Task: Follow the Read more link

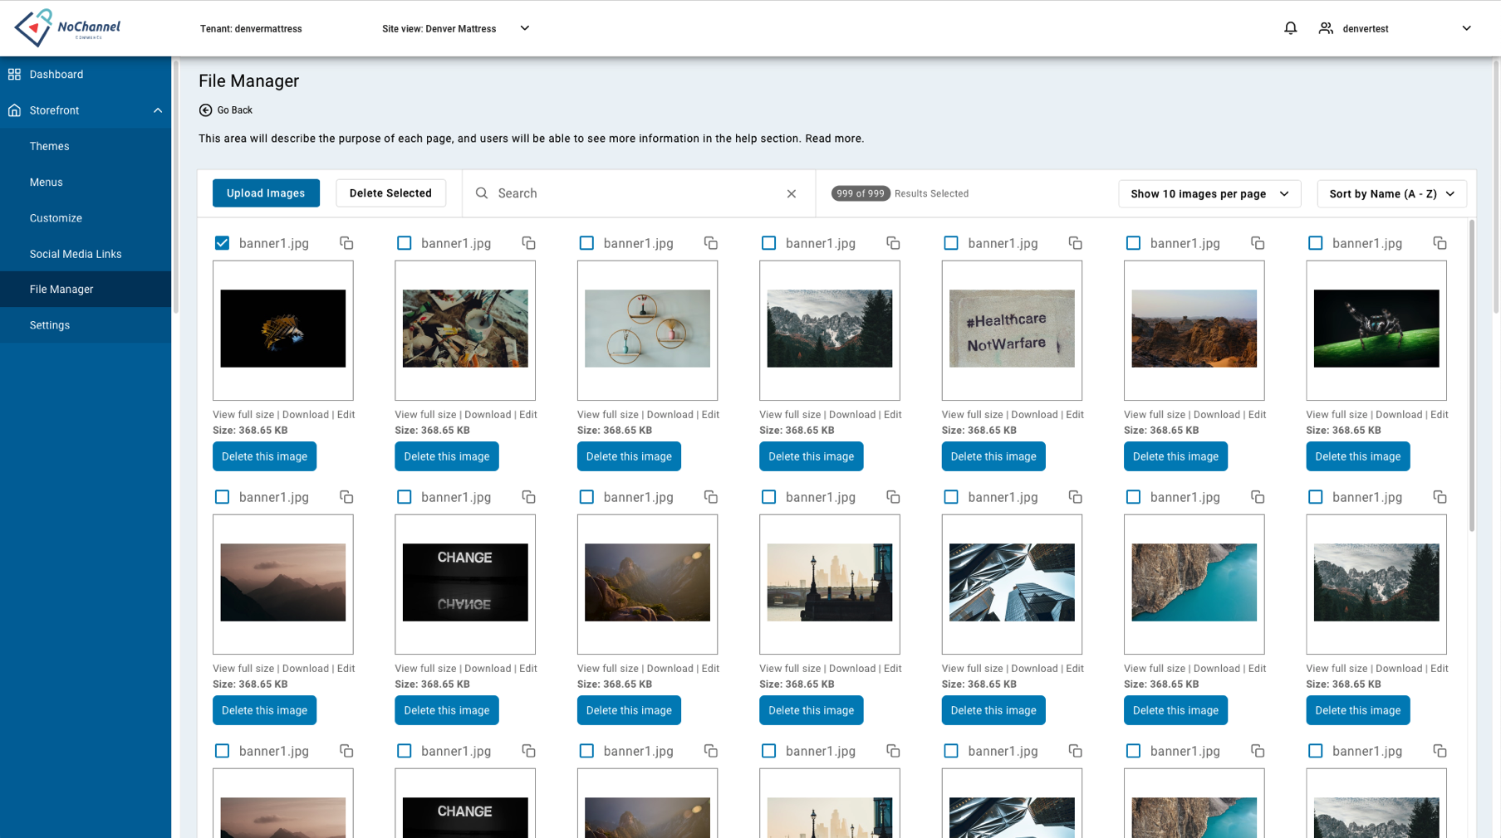Action: pos(834,139)
